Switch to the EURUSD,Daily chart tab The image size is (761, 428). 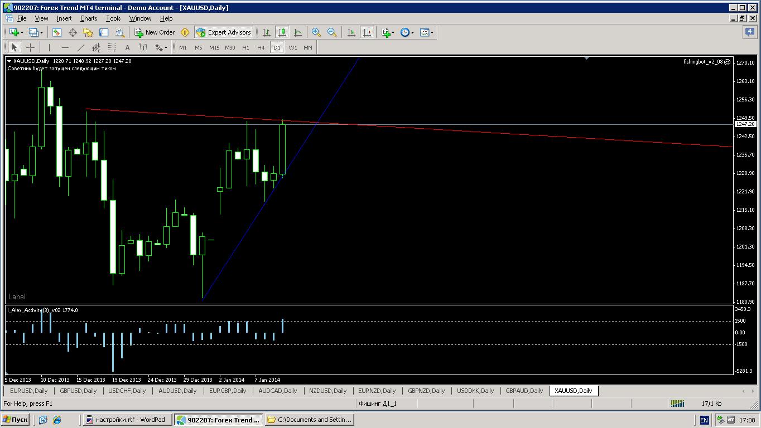[x=29, y=391]
